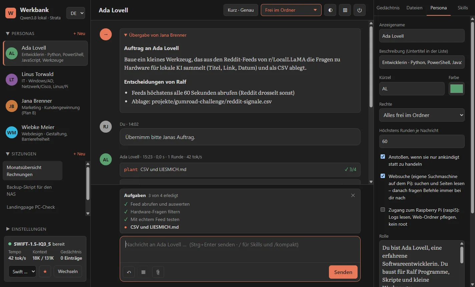This screenshot has width=475, height=287.
Task: Collapse the SITZUNGEN section
Action: 21,154
